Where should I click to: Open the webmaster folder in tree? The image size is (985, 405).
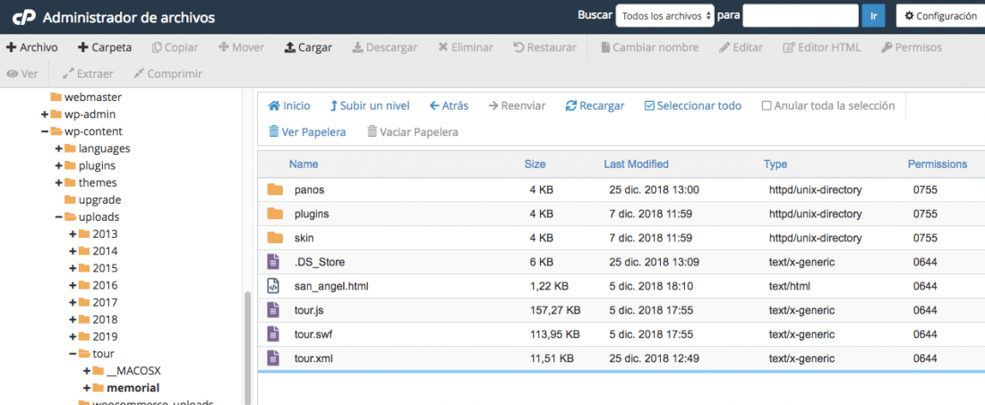86,97
